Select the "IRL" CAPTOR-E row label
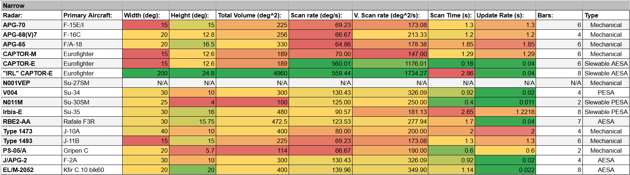Screen dimensions: 630x175 pos(28,73)
